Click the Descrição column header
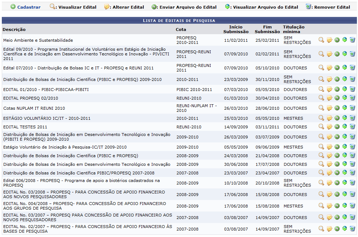This screenshot has width=358, height=237. click(x=14, y=29)
